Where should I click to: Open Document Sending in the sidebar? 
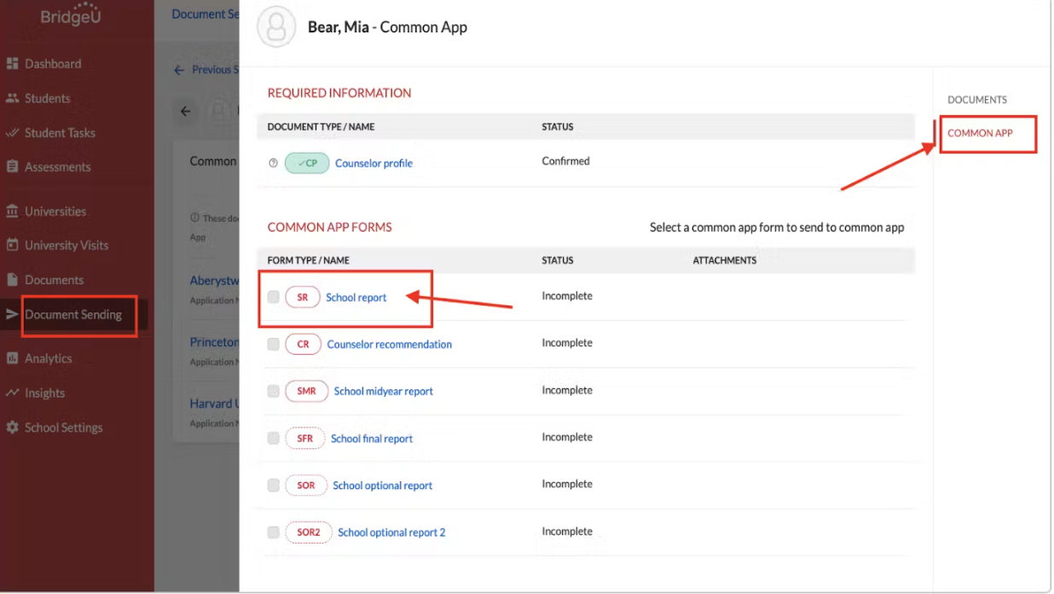click(73, 314)
